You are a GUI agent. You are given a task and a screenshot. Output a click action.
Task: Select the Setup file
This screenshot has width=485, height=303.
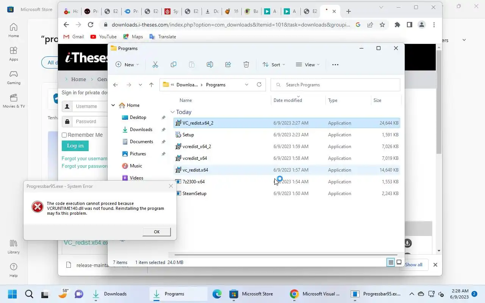[287, 135]
